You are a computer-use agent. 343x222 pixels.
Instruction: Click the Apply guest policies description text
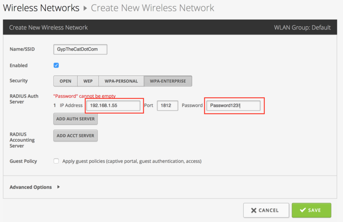[x=132, y=161]
